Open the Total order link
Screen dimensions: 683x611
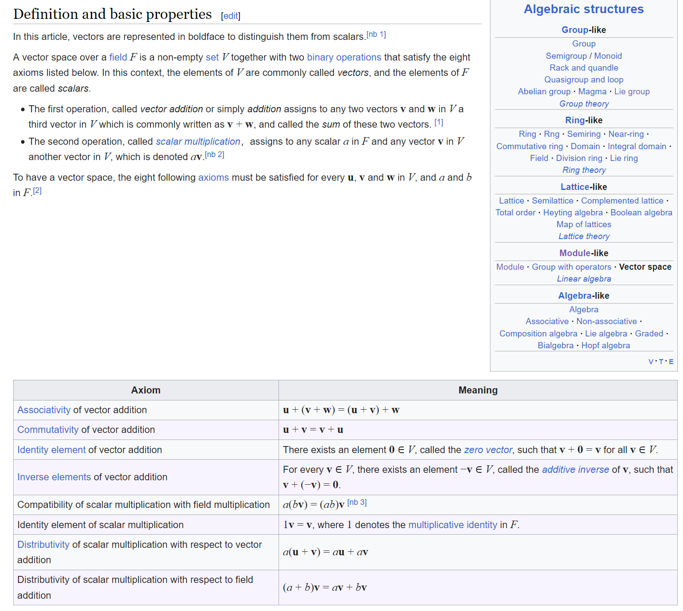tap(515, 213)
